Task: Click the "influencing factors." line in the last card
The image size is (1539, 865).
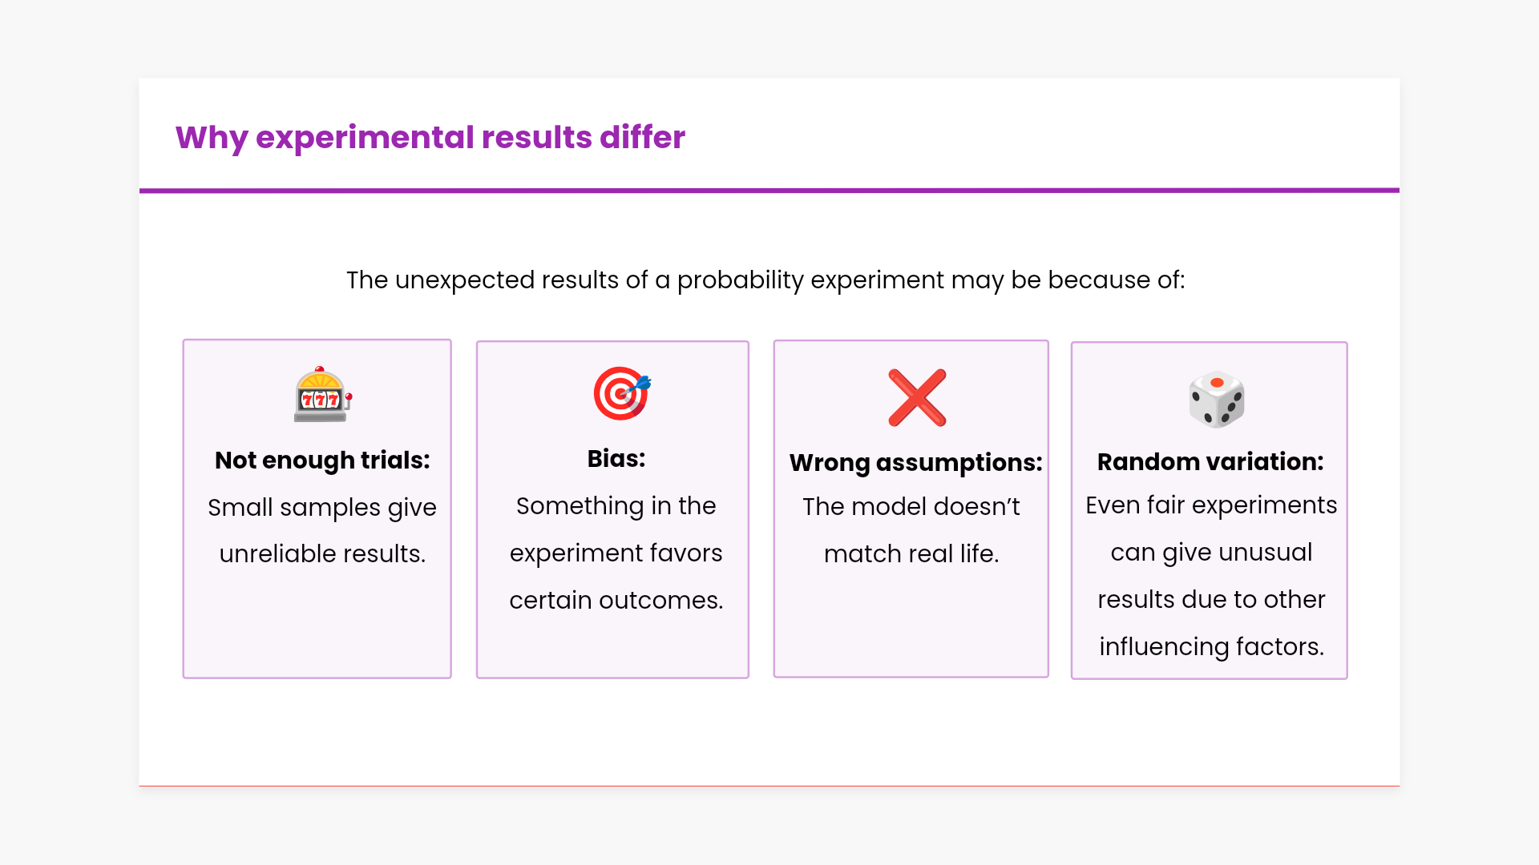Action: click(1211, 647)
